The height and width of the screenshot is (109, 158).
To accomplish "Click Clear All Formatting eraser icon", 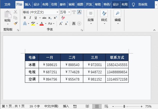I will point(63,18).
